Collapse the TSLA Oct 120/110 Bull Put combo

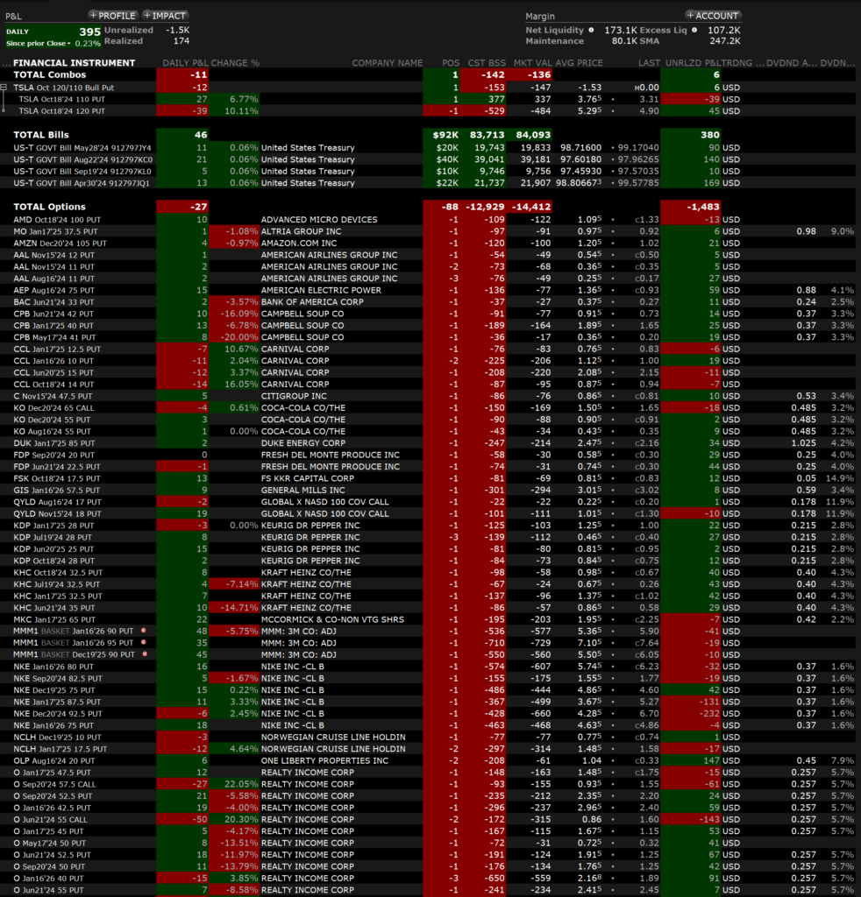(x=5, y=88)
